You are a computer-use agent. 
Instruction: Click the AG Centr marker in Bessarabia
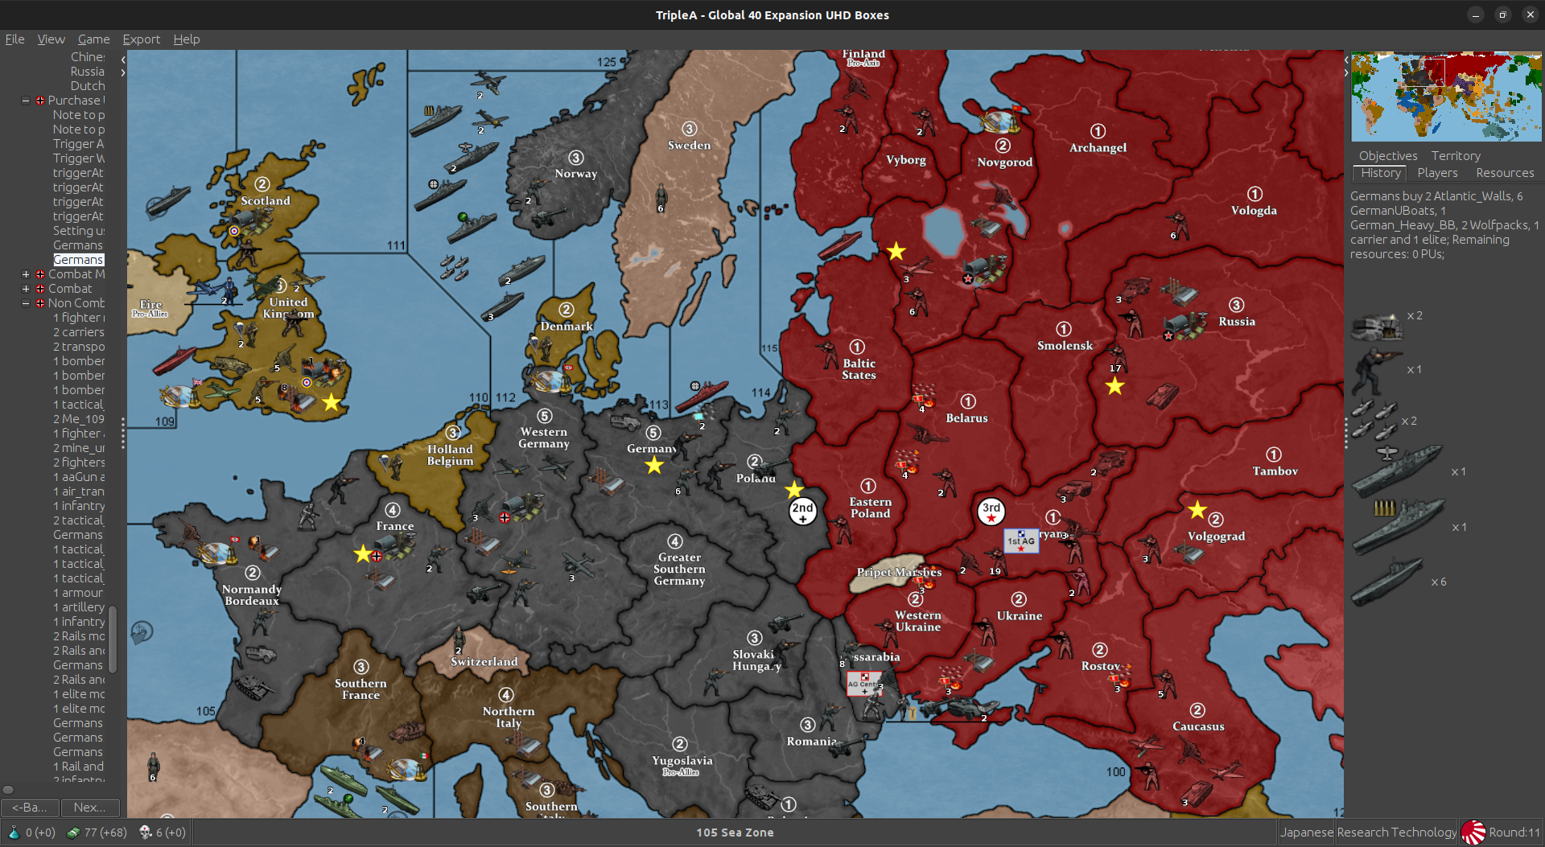coord(864,684)
